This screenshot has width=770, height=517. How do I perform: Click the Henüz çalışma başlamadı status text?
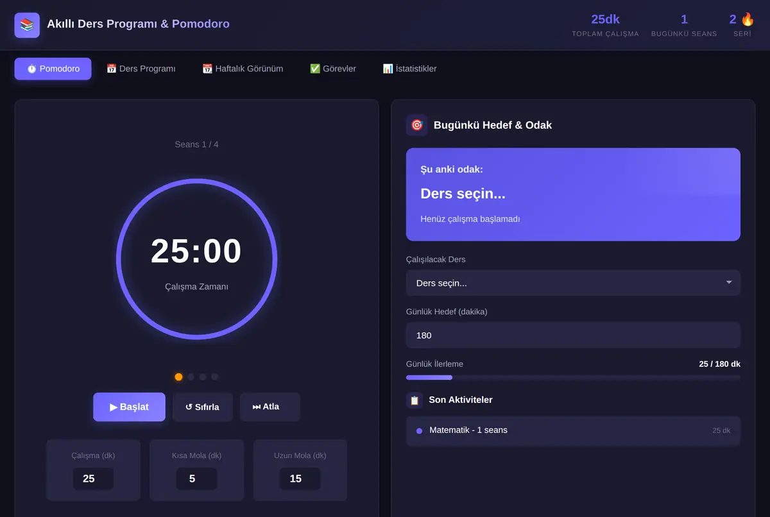[x=470, y=219]
